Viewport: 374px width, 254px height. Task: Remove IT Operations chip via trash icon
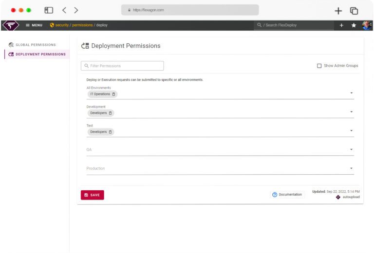tap(113, 94)
